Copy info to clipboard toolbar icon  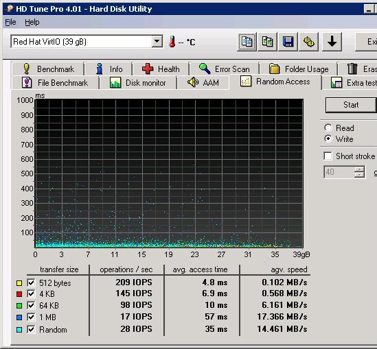pos(247,42)
